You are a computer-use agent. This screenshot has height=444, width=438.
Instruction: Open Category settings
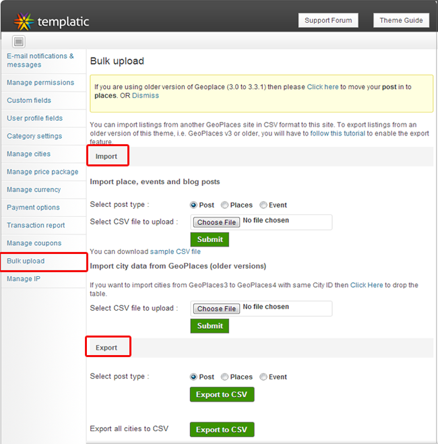[34, 136]
